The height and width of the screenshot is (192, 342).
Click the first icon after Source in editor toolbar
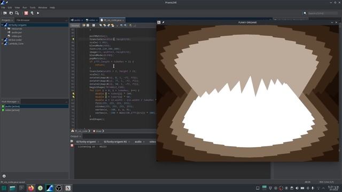(x=84, y=26)
